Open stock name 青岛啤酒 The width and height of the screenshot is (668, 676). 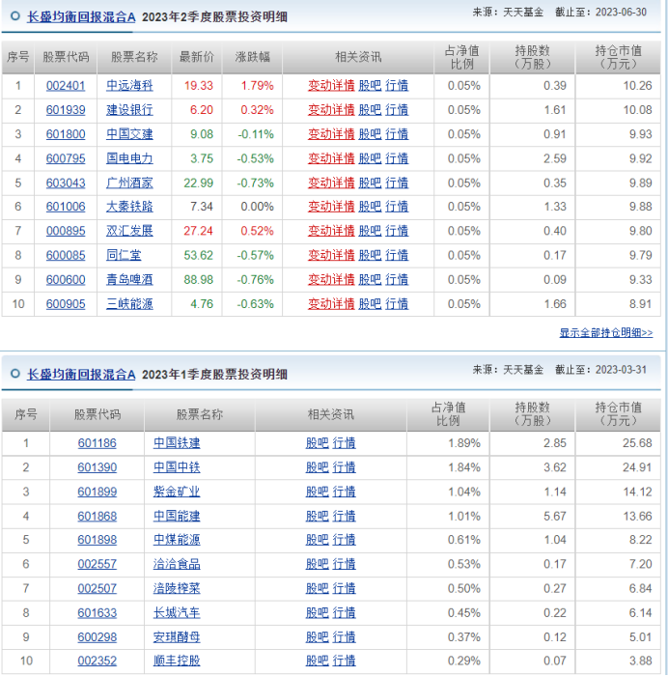129,280
